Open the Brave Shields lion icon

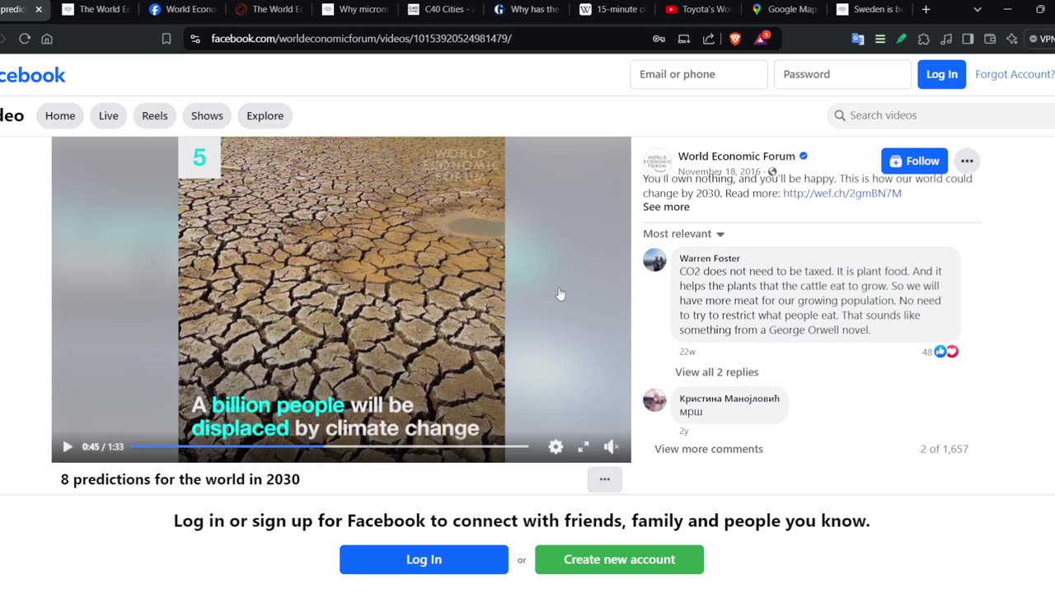click(735, 39)
